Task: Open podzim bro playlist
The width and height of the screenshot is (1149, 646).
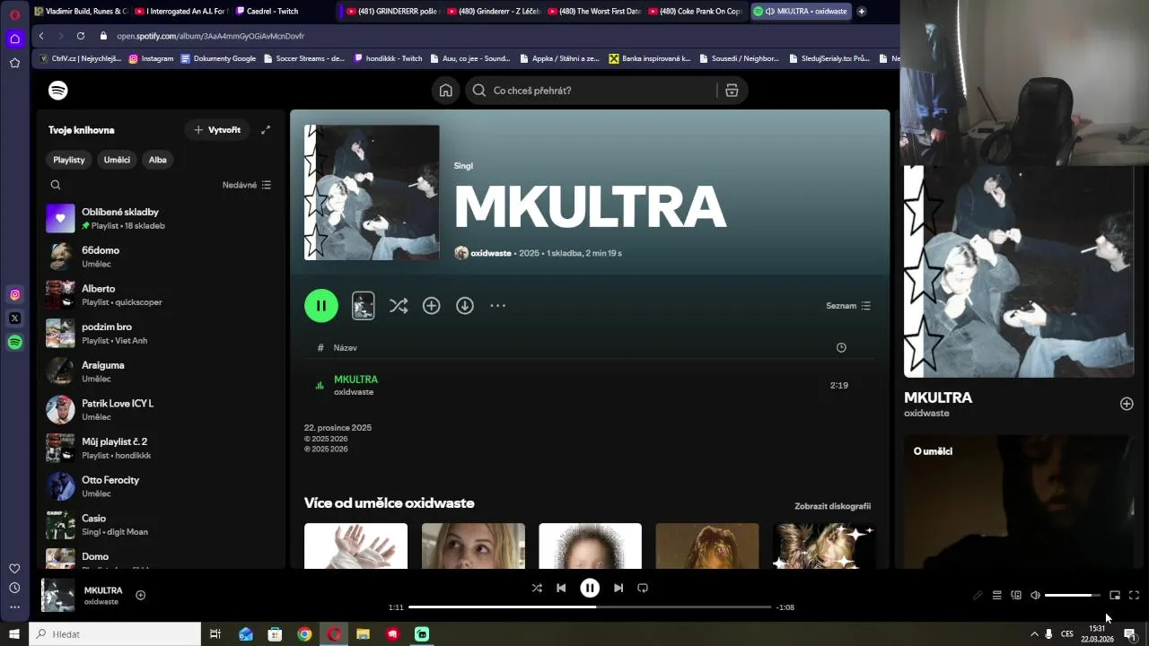Action: tap(162, 333)
